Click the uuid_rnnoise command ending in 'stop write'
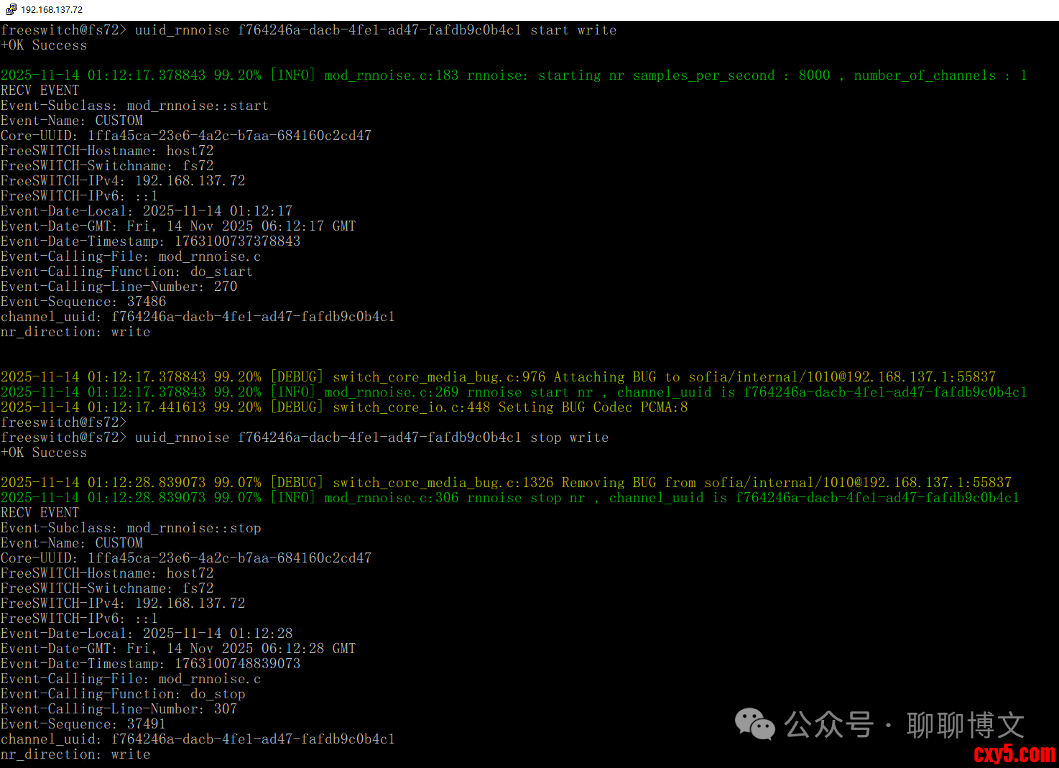The width and height of the screenshot is (1059, 768). click(305, 438)
